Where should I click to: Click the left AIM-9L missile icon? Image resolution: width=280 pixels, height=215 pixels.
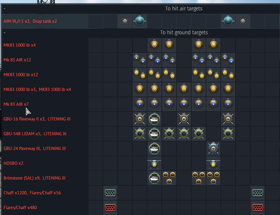tap(125, 21)
